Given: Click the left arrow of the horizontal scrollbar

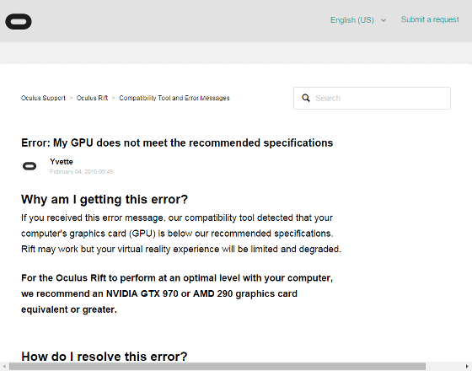Looking at the screenshot, I should (x=4, y=367).
